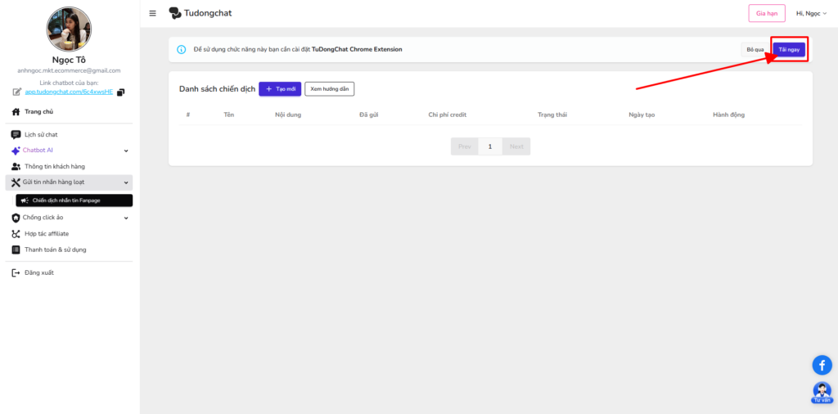The height and width of the screenshot is (414, 838).
Task: Expand the Chatbot AI submenu chevron
Action: coord(126,151)
